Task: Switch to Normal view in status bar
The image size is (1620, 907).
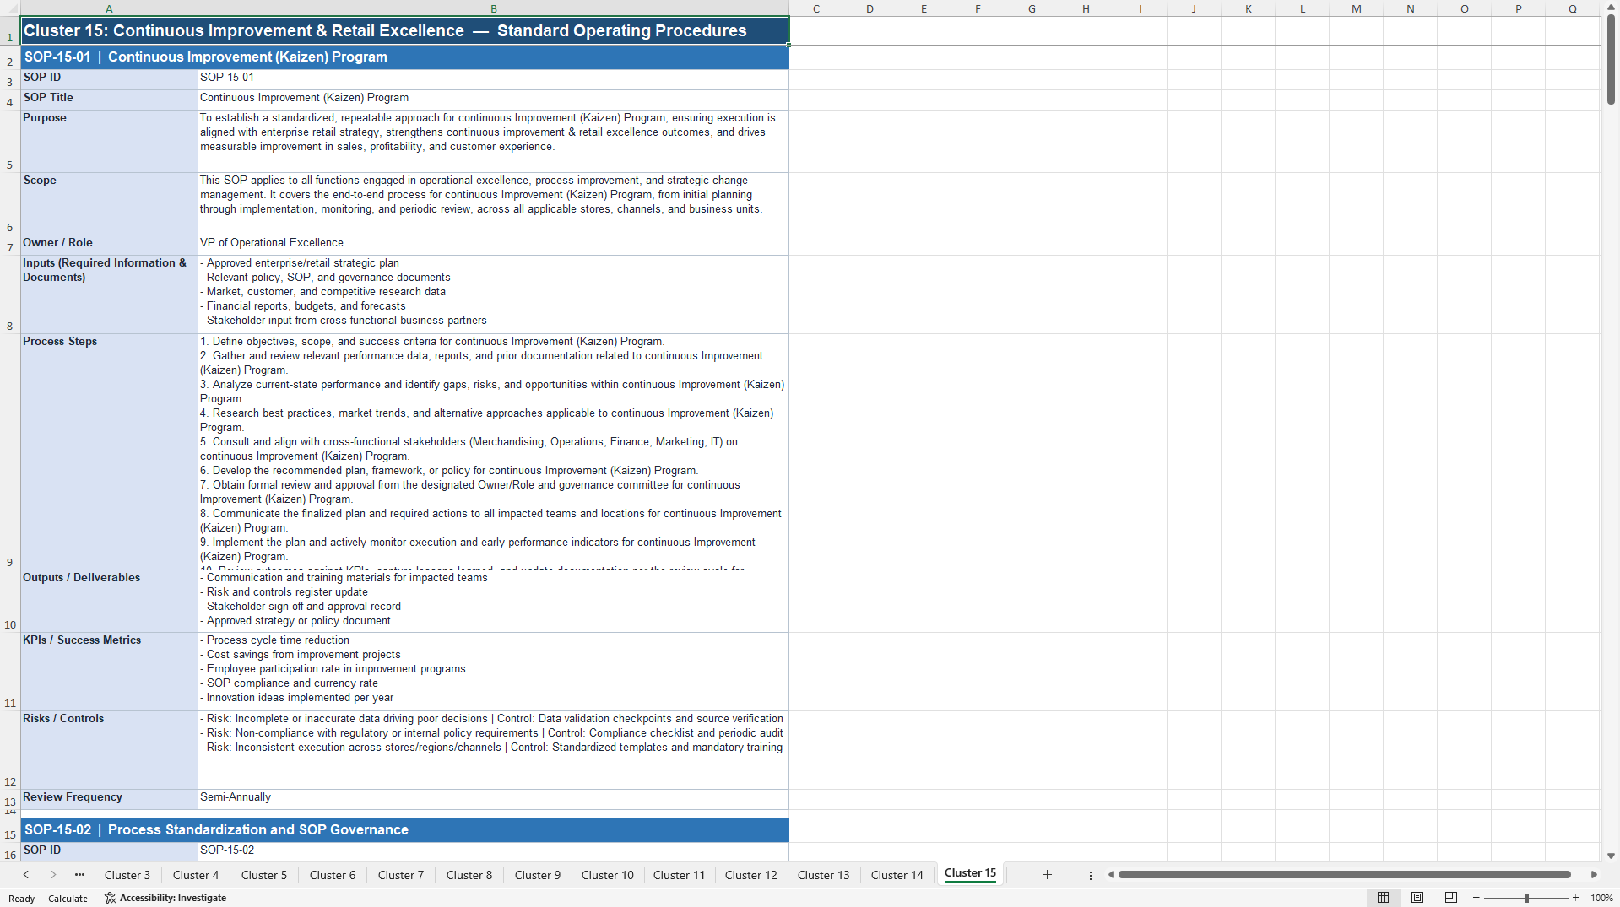Action: point(1383,898)
